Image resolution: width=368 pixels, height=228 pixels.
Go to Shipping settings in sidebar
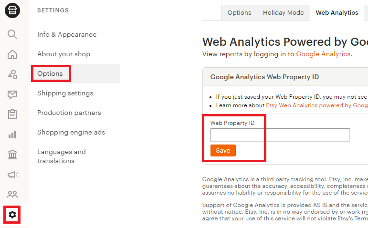point(65,93)
